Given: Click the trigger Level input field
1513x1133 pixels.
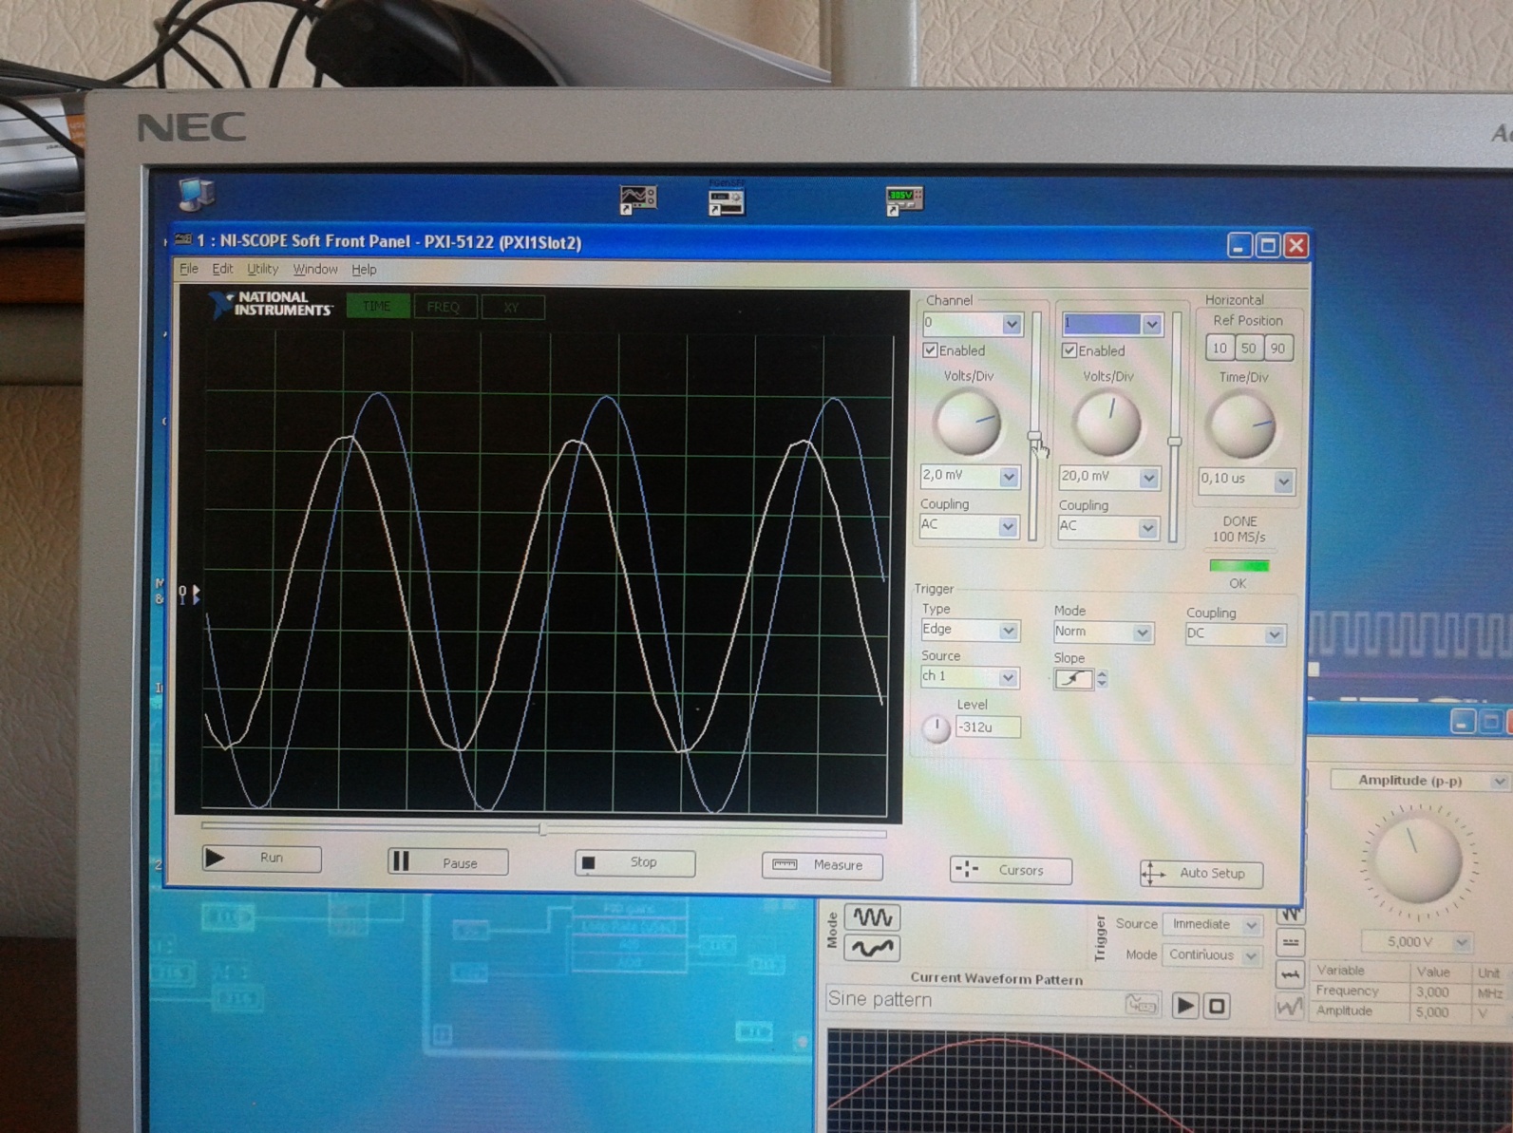Looking at the screenshot, I should click(x=988, y=727).
